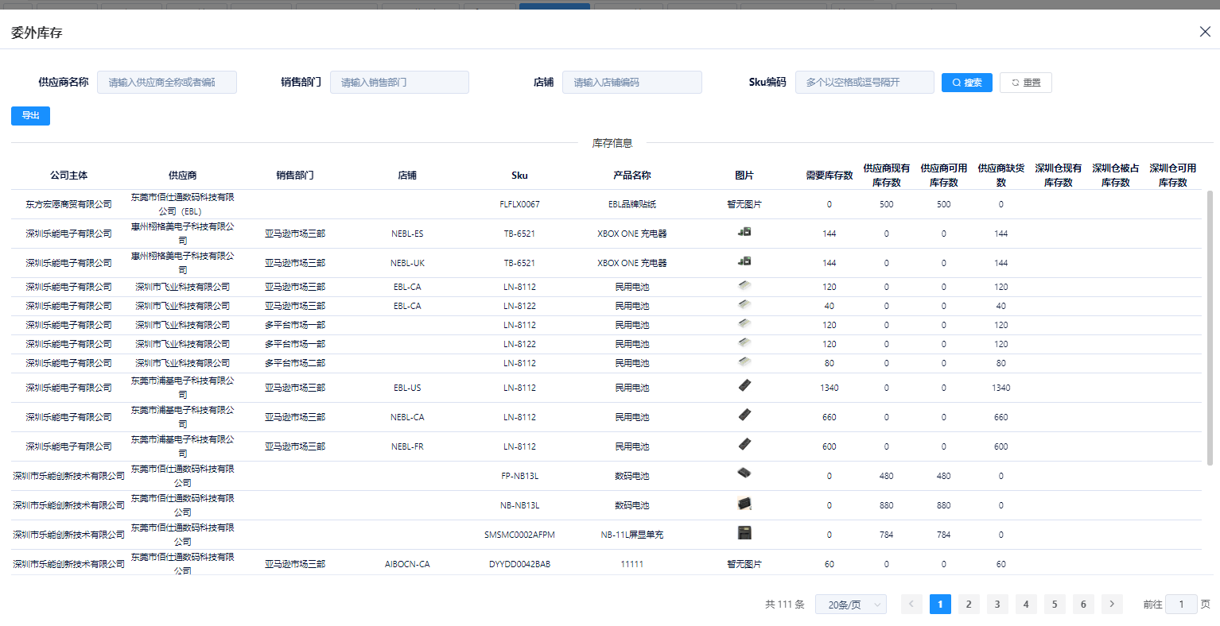Screen dimensions: 1220x626
Task: Jump to page 6 in pagination
Action: point(1083,605)
